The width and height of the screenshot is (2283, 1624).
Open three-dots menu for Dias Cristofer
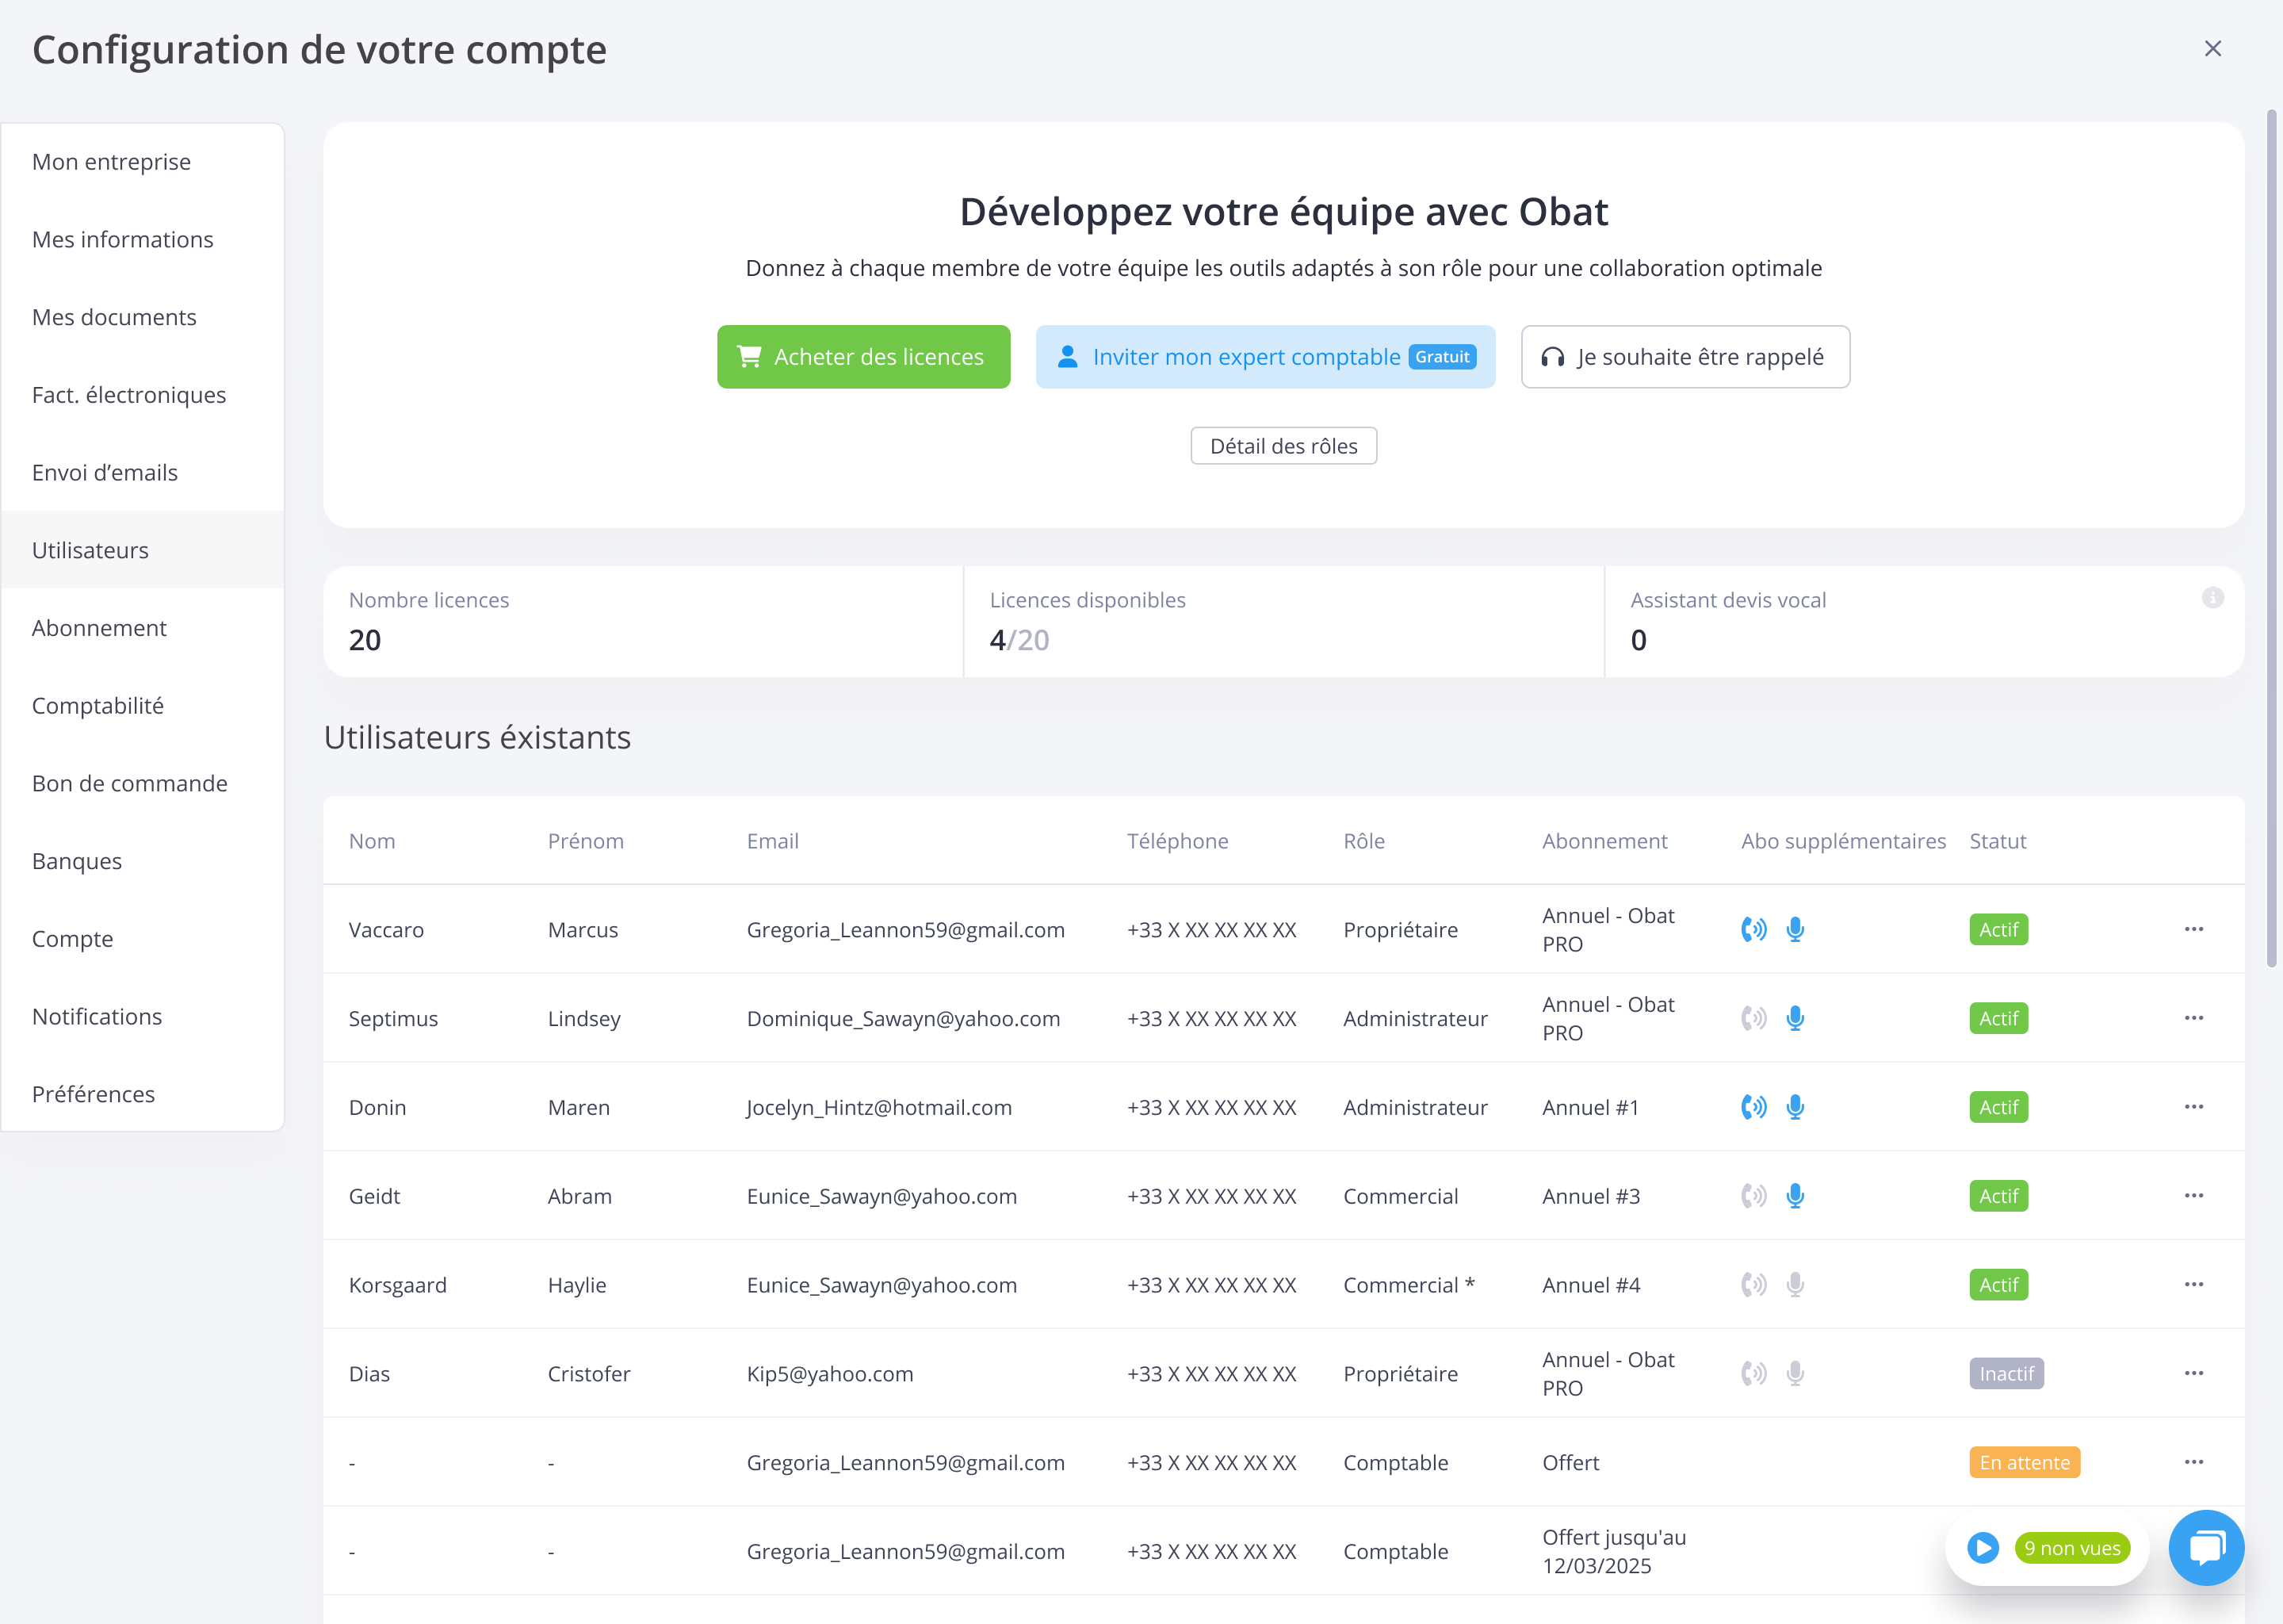(2194, 1373)
